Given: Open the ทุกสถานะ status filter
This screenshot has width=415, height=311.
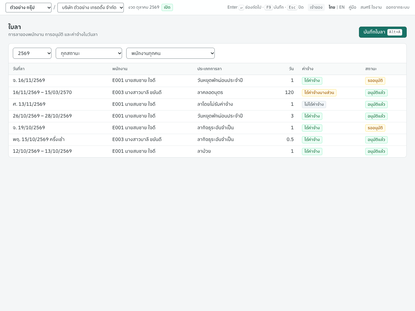Looking at the screenshot, I should pyautogui.click(x=89, y=53).
